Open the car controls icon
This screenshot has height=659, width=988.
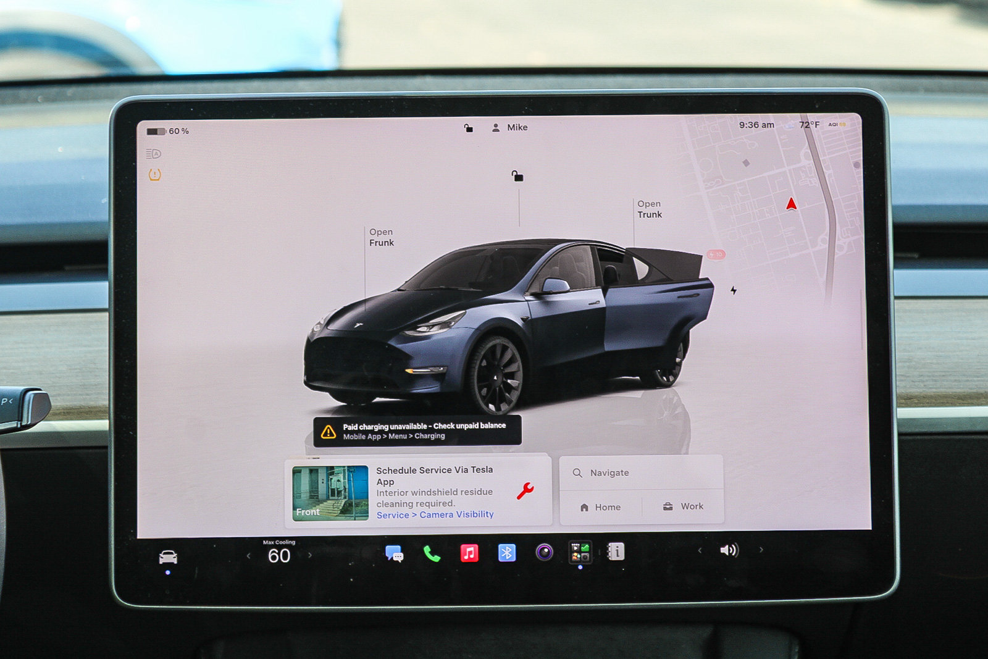click(168, 557)
